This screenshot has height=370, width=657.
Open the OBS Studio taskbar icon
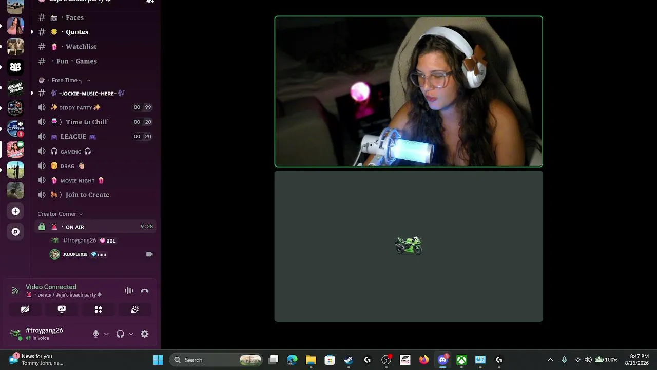[x=387, y=360]
